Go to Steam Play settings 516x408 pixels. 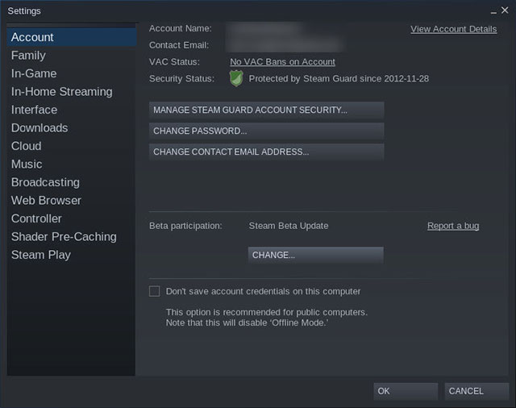point(72,254)
